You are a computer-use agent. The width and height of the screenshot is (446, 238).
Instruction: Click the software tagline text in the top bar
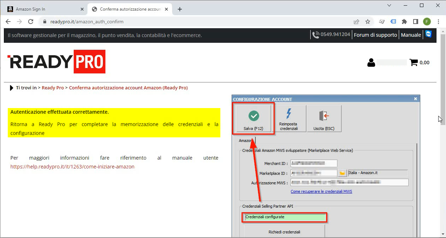pyautogui.click(x=105, y=35)
